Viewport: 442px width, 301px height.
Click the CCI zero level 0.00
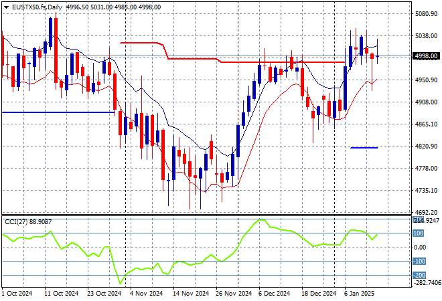pos(421,247)
